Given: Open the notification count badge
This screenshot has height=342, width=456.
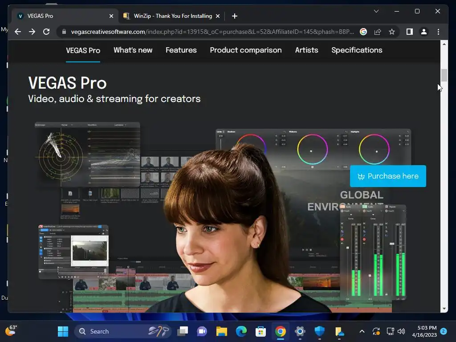Looking at the screenshot, I should pos(444,331).
